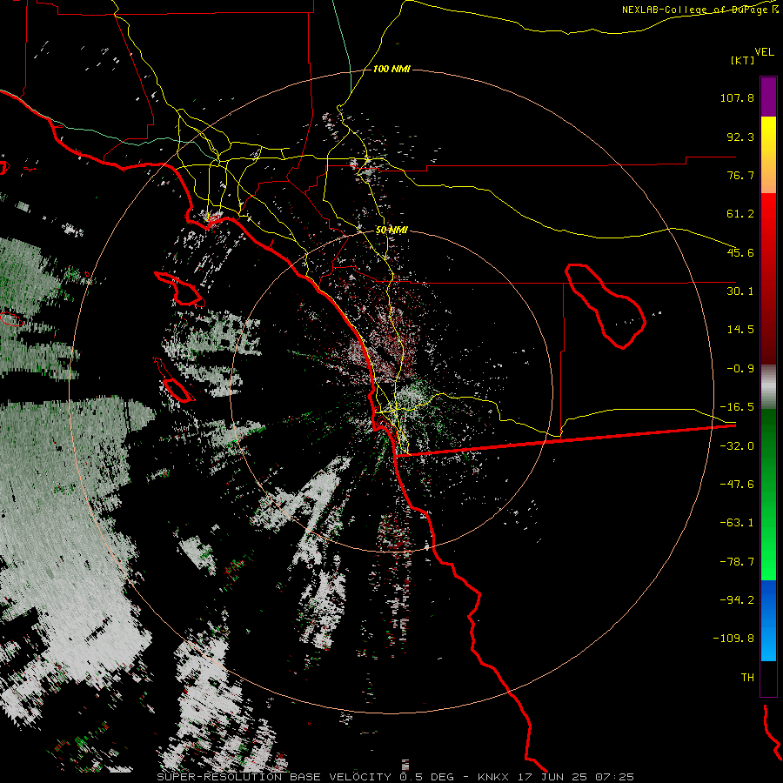Screen dimensions: 783x783
Task: Select the 45.6 velocity scale value
Action: click(740, 252)
